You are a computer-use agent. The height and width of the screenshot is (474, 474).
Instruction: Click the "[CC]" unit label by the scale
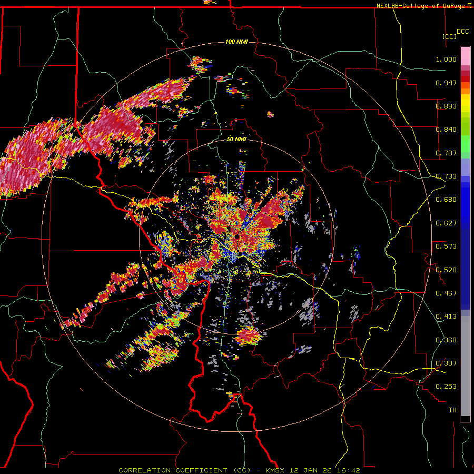[450, 36]
